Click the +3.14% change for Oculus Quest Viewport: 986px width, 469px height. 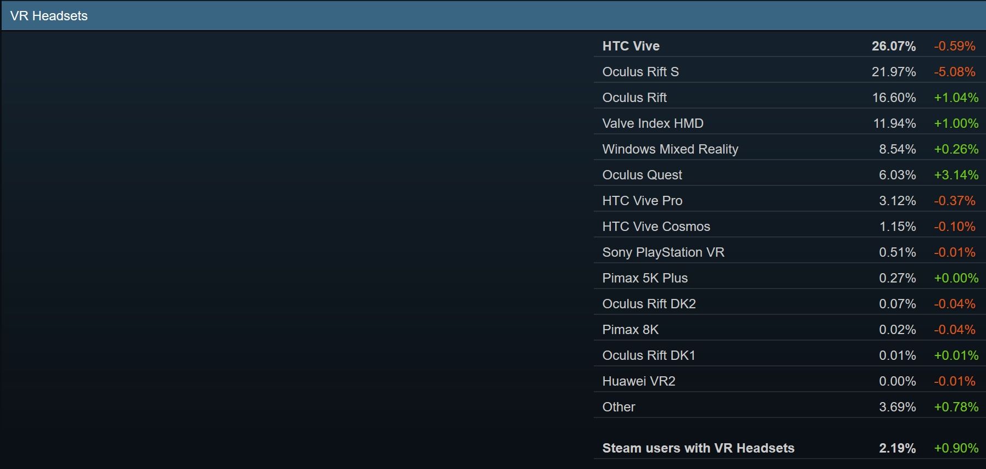[x=956, y=175]
